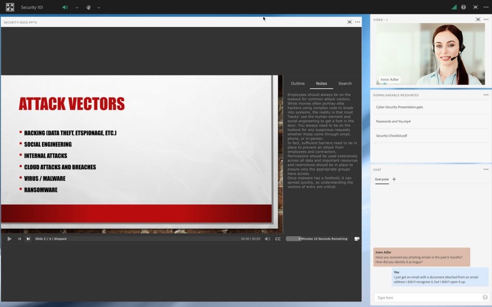Maximize the Security-Deck.pptx share pod
Screen dimensions: 492x307
pyautogui.click(x=349, y=22)
